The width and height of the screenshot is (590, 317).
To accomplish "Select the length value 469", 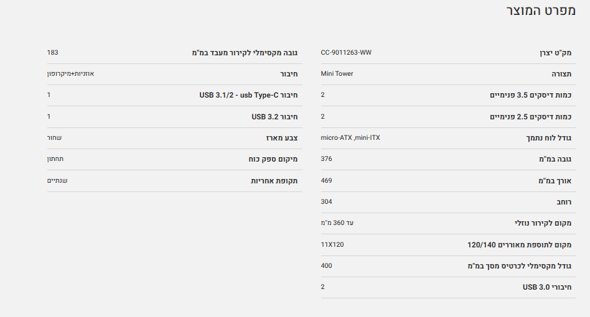I will point(326,180).
